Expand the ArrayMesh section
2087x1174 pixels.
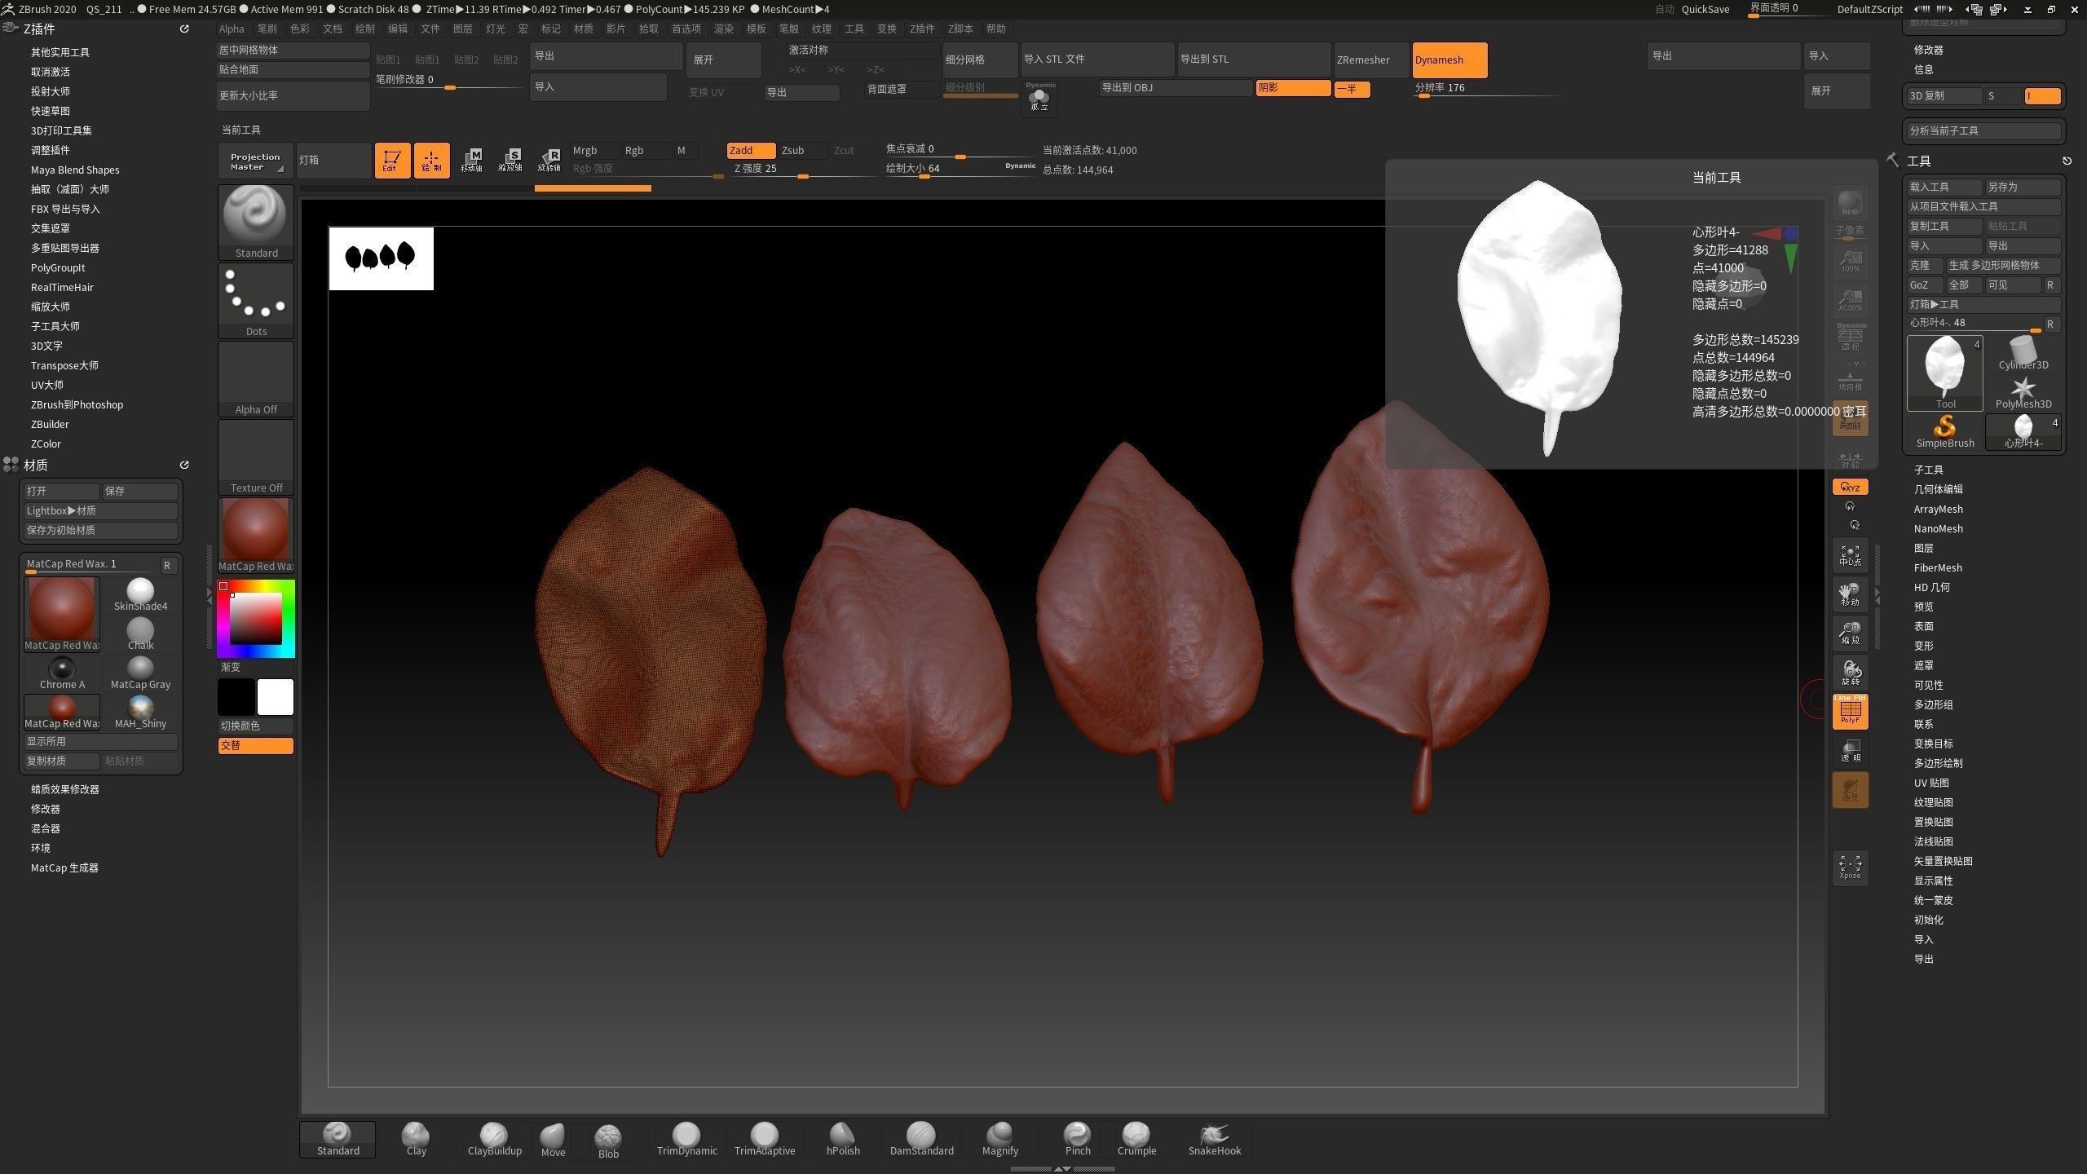pos(1939,509)
